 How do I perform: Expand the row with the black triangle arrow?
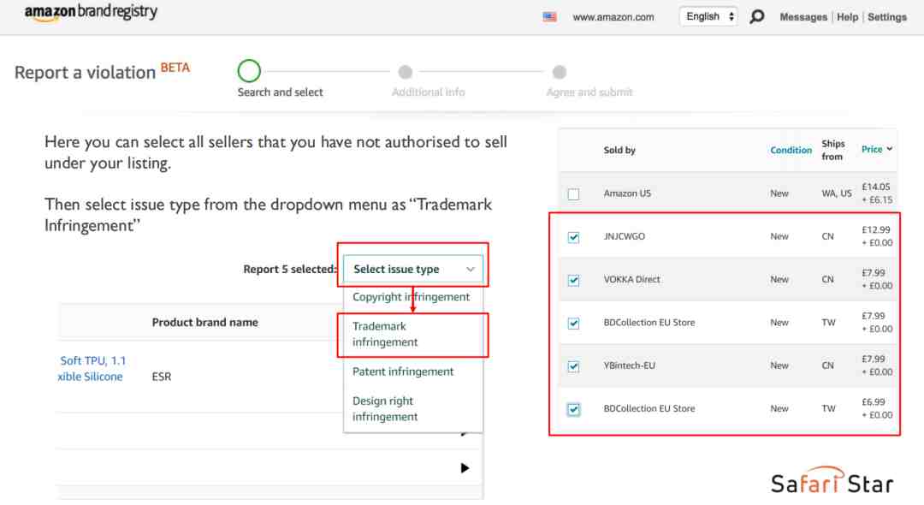(x=465, y=468)
